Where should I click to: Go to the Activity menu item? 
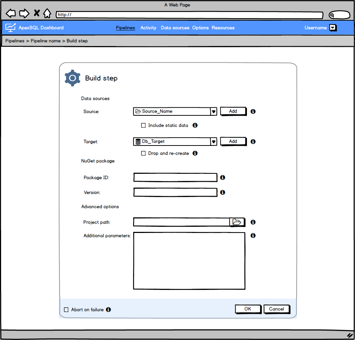(x=148, y=28)
